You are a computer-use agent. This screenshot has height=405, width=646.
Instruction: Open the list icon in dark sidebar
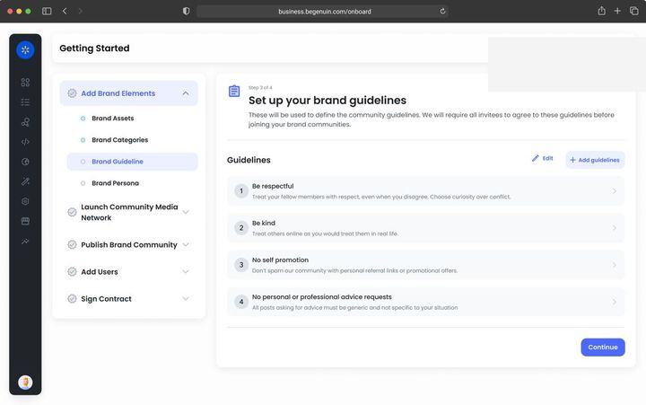point(25,101)
